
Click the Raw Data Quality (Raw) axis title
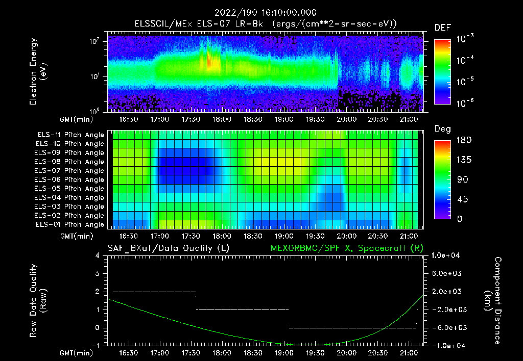click(x=37, y=301)
